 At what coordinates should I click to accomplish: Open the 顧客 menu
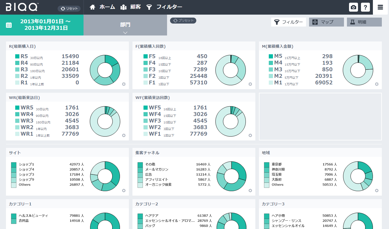tap(135, 7)
